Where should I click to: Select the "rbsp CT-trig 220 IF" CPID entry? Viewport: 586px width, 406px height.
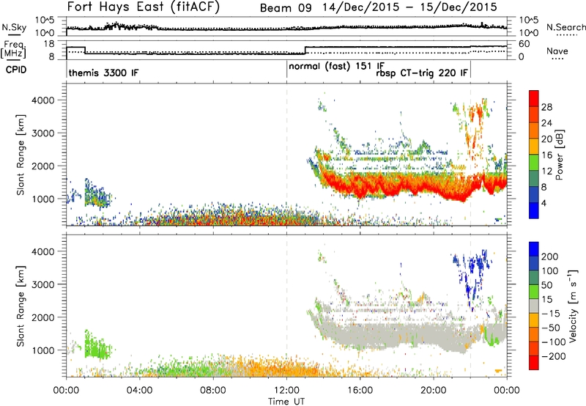pyautogui.click(x=422, y=73)
